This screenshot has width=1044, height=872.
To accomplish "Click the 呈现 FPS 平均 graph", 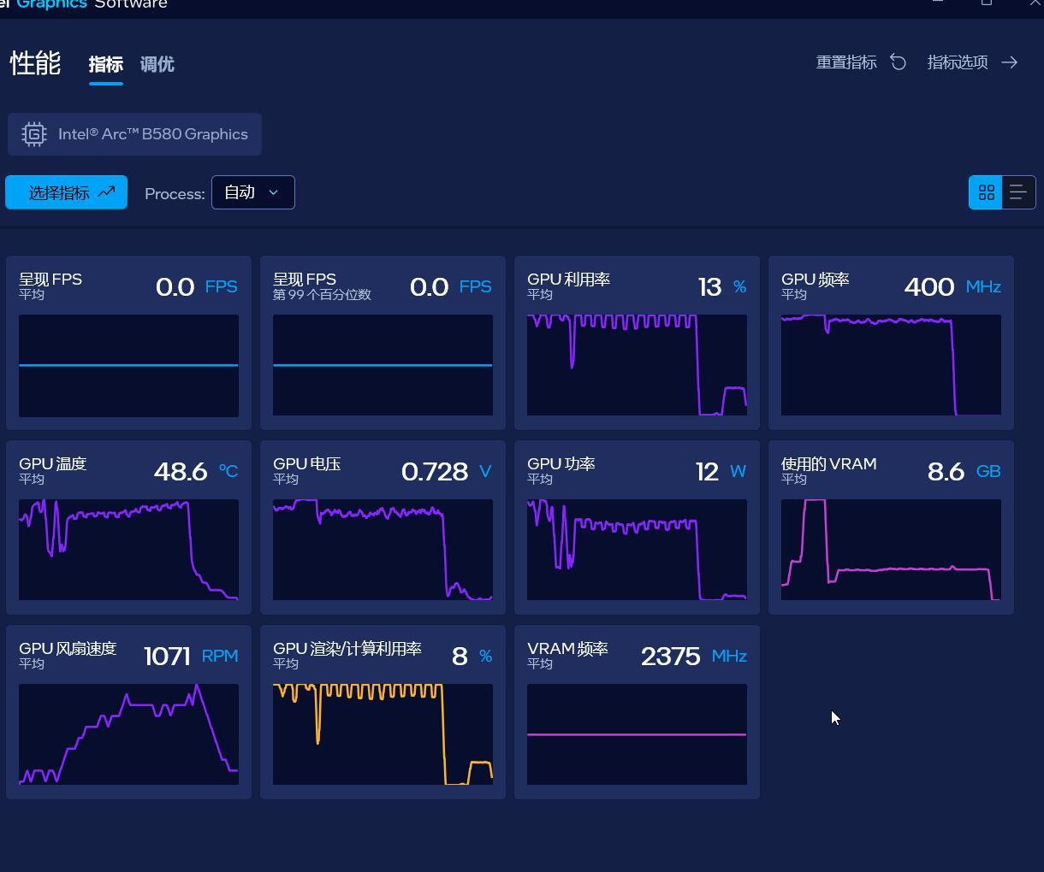I will click(128, 366).
